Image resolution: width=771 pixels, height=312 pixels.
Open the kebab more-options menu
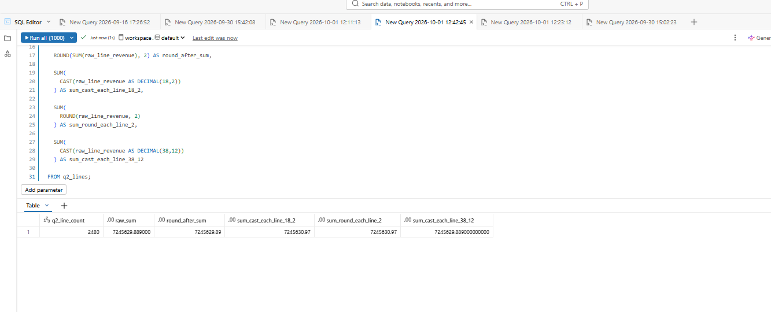point(735,38)
